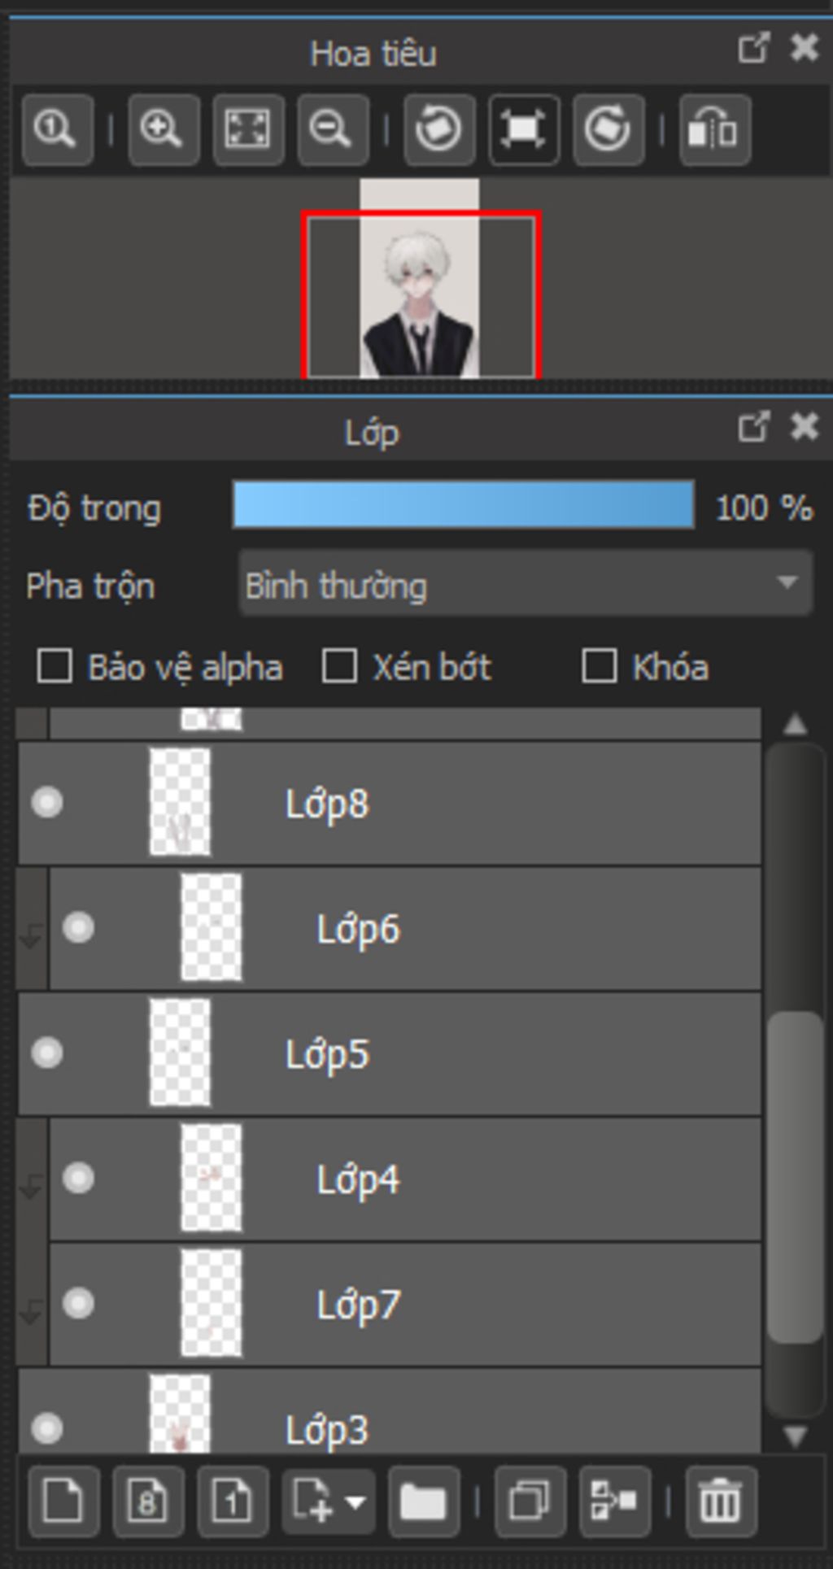Rotate canvas view clockwise
Viewport: 833px width, 1569px height.
click(x=608, y=129)
